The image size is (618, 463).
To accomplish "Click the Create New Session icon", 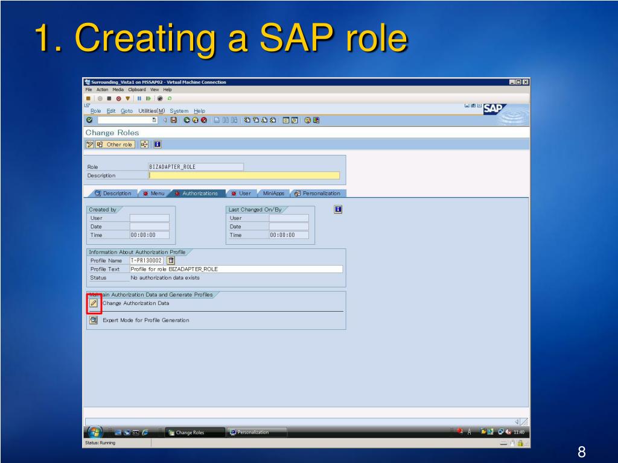I will pyautogui.click(x=286, y=120).
